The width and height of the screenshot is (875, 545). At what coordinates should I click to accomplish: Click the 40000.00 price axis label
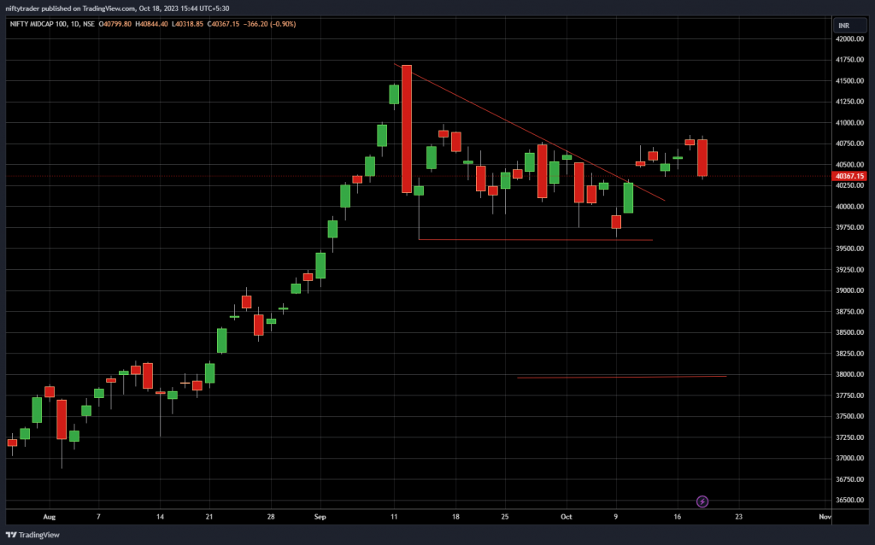coord(850,207)
